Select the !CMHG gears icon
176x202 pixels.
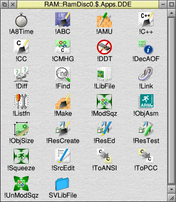[x=63, y=47]
